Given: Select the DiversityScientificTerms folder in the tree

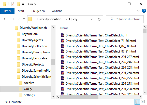Looking at the screenshot, I should (x=36, y=77).
